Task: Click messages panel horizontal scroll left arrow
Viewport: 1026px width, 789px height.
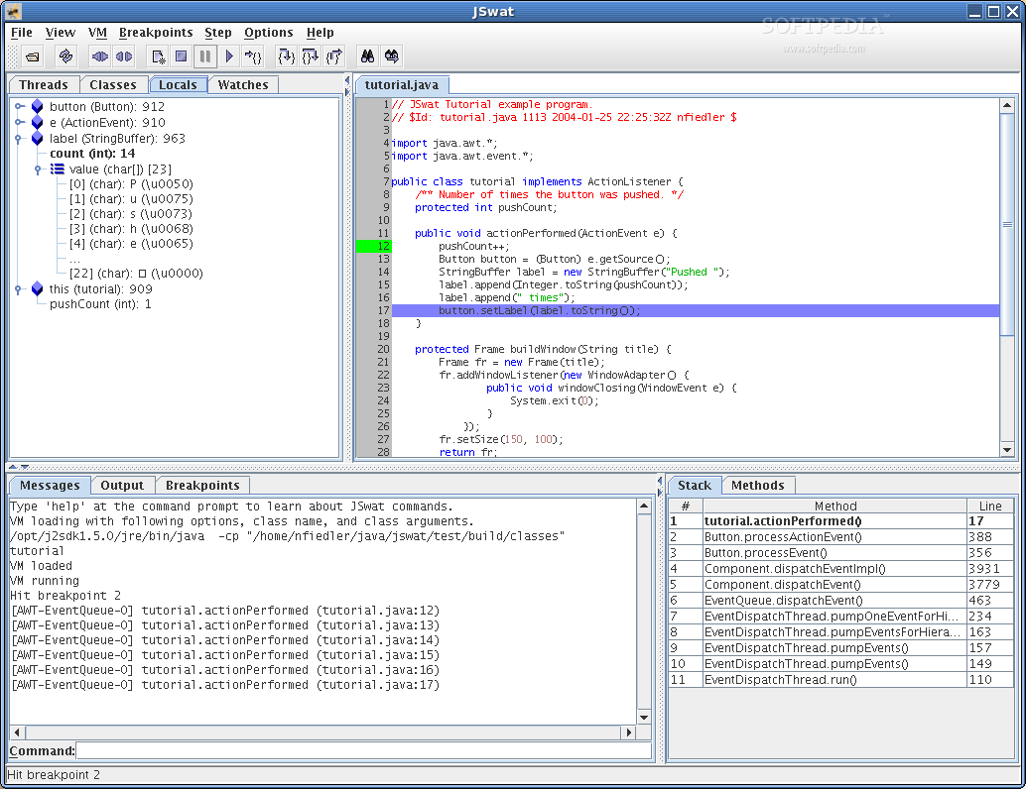Action: [x=17, y=733]
